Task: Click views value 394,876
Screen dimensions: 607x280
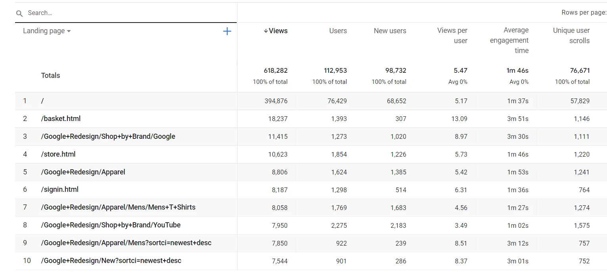Action: coord(276,101)
